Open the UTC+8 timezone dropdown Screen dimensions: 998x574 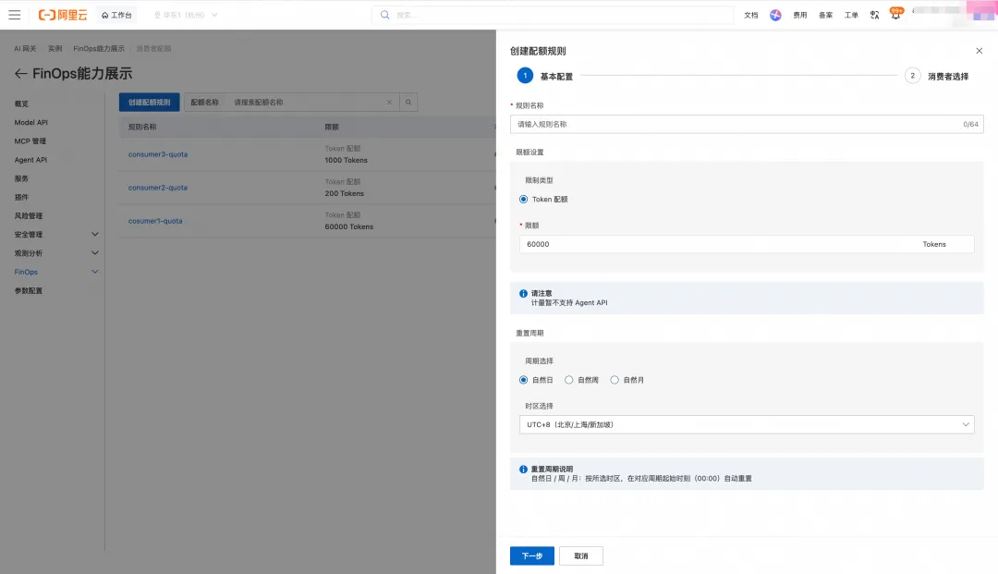747,424
